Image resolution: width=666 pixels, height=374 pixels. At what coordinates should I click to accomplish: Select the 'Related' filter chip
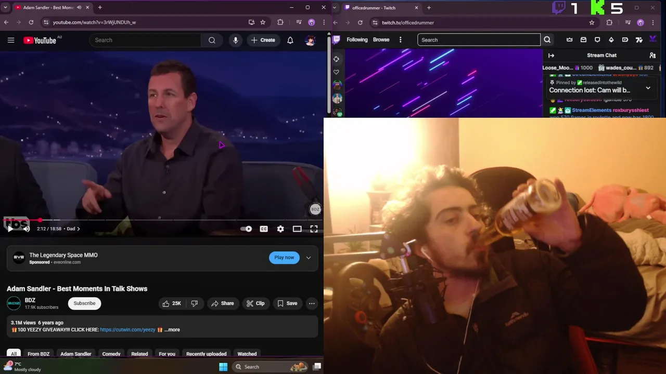(x=139, y=354)
